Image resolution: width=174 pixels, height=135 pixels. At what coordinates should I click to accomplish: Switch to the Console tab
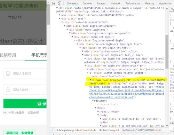(x=87, y=3)
